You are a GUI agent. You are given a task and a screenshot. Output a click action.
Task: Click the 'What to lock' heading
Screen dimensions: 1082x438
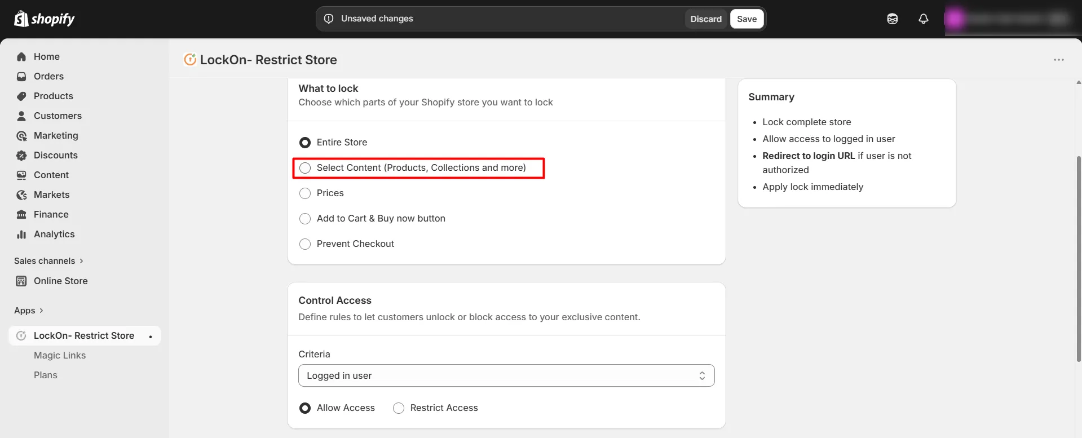328,89
